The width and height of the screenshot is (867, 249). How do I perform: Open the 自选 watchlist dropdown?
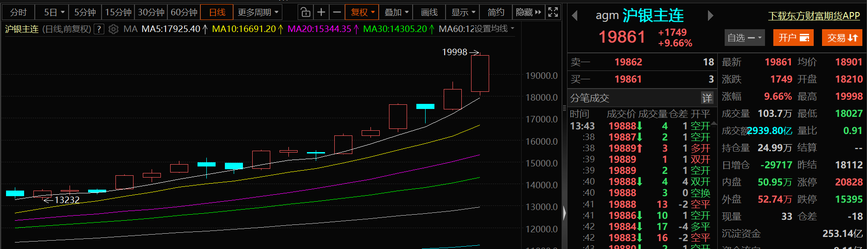click(x=744, y=38)
